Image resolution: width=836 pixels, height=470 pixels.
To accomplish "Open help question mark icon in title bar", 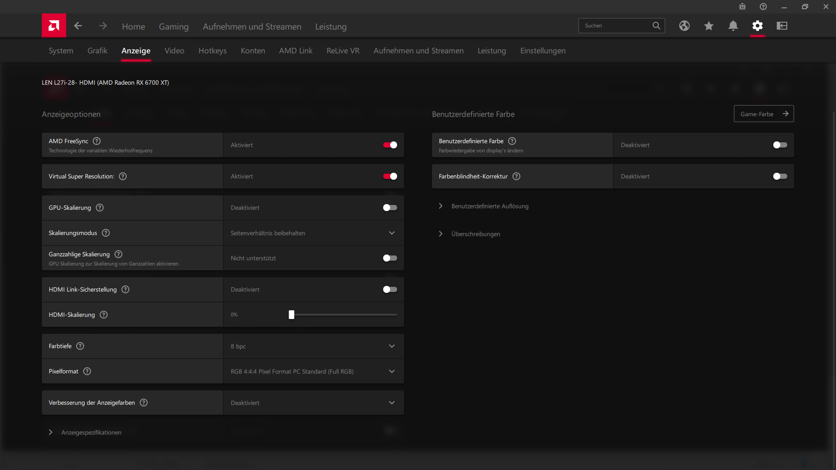I will (763, 7).
